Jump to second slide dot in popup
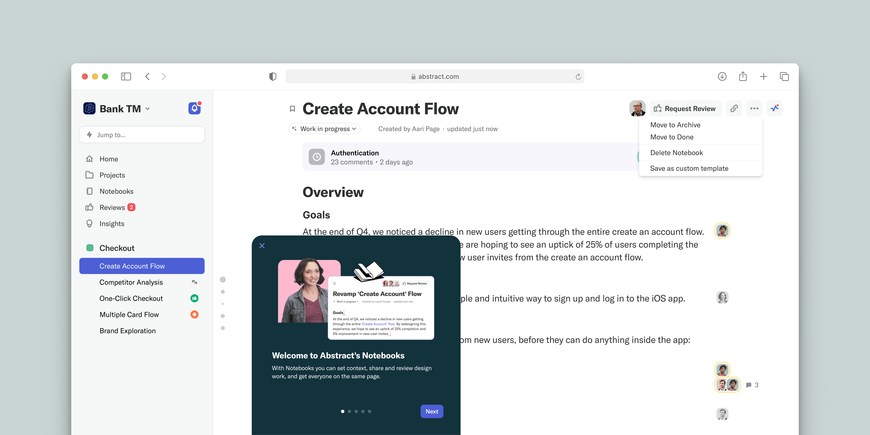 click(349, 411)
